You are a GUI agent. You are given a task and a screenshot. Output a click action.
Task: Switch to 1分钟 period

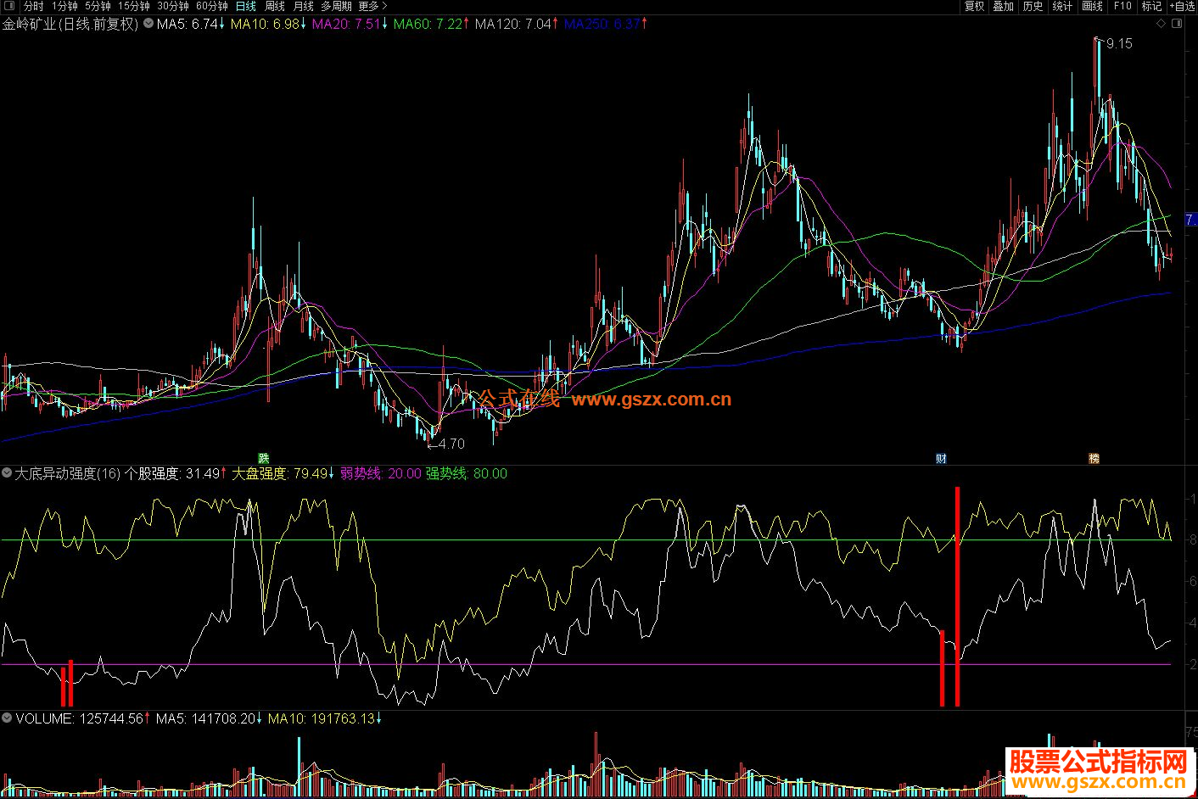(65, 6)
